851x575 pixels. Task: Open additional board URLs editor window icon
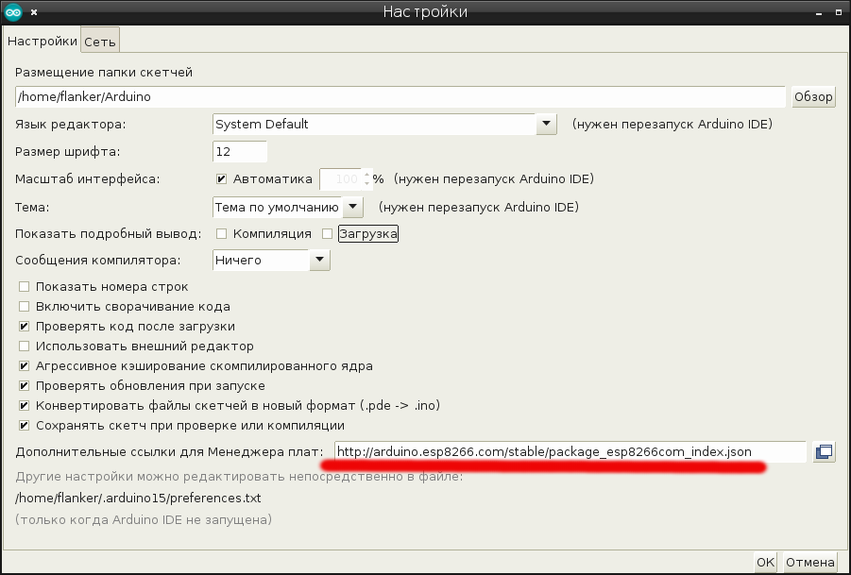(x=824, y=452)
